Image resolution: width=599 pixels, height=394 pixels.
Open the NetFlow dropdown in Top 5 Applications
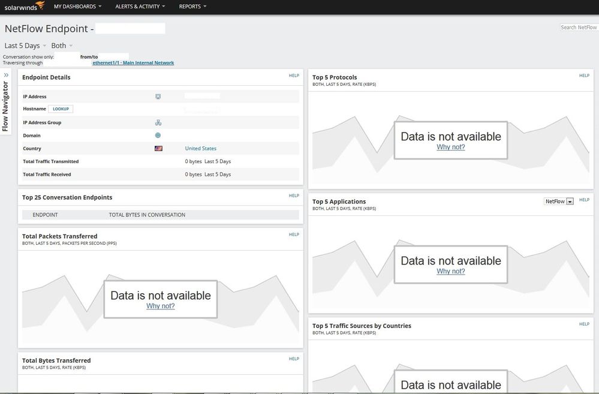558,201
